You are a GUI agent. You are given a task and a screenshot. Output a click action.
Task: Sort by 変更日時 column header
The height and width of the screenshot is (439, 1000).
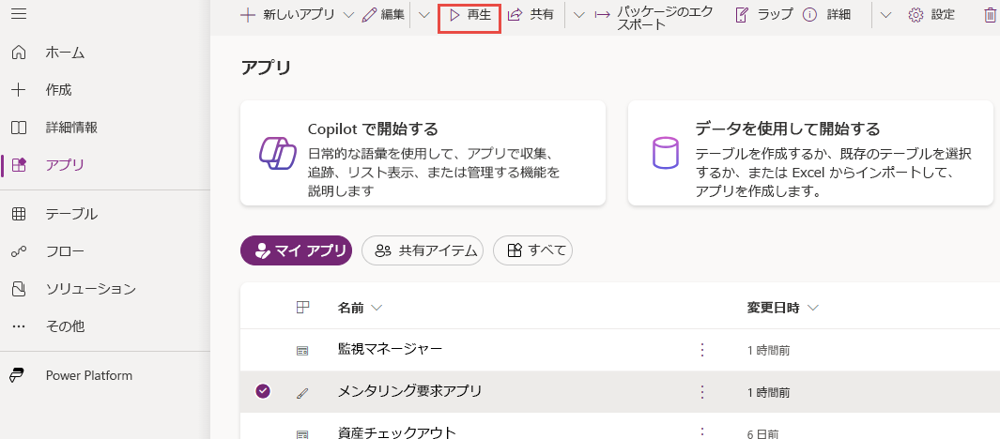782,309
